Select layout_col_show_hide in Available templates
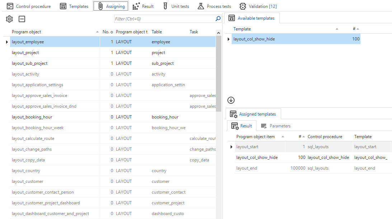392x219 pixels. coord(254,39)
